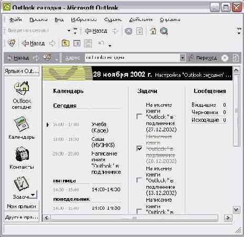The height and width of the screenshot is (237, 244).
Task: Open the Календарь shortcut icon in sidebar
Action: click(x=22, y=124)
